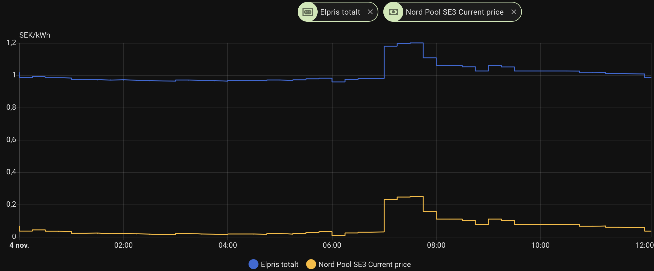
Task: Click the 4 nov. date axis label
Action: (x=19, y=245)
